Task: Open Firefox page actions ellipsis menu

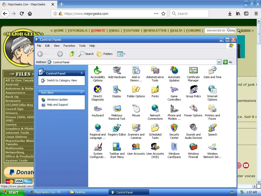Action: (156, 14)
